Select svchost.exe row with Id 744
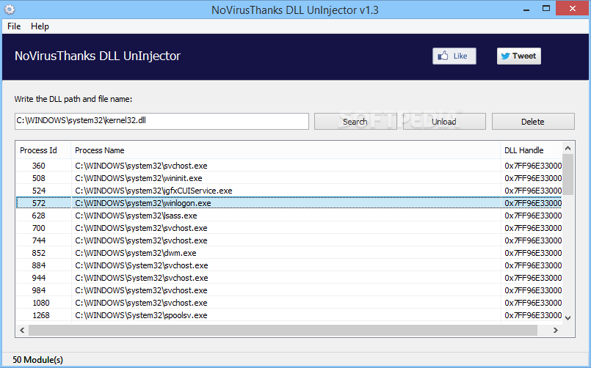591x368 pixels. pyautogui.click(x=289, y=240)
